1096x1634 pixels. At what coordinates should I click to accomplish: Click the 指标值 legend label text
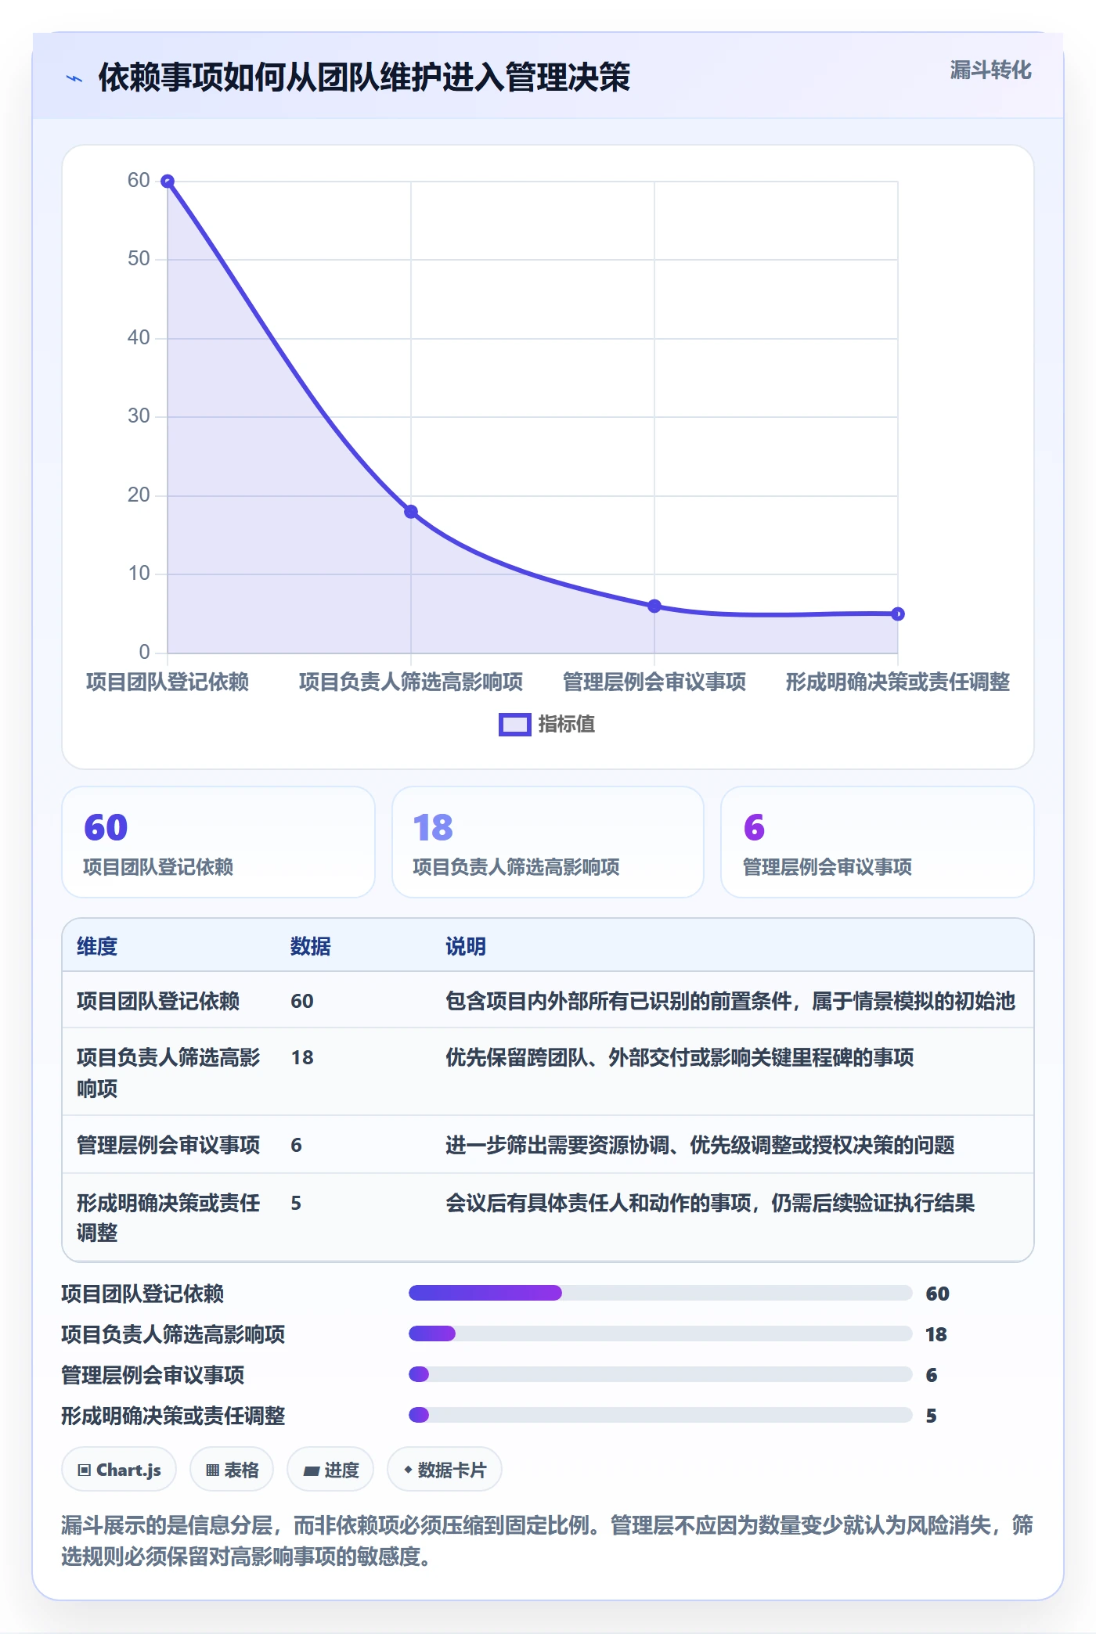tap(567, 725)
